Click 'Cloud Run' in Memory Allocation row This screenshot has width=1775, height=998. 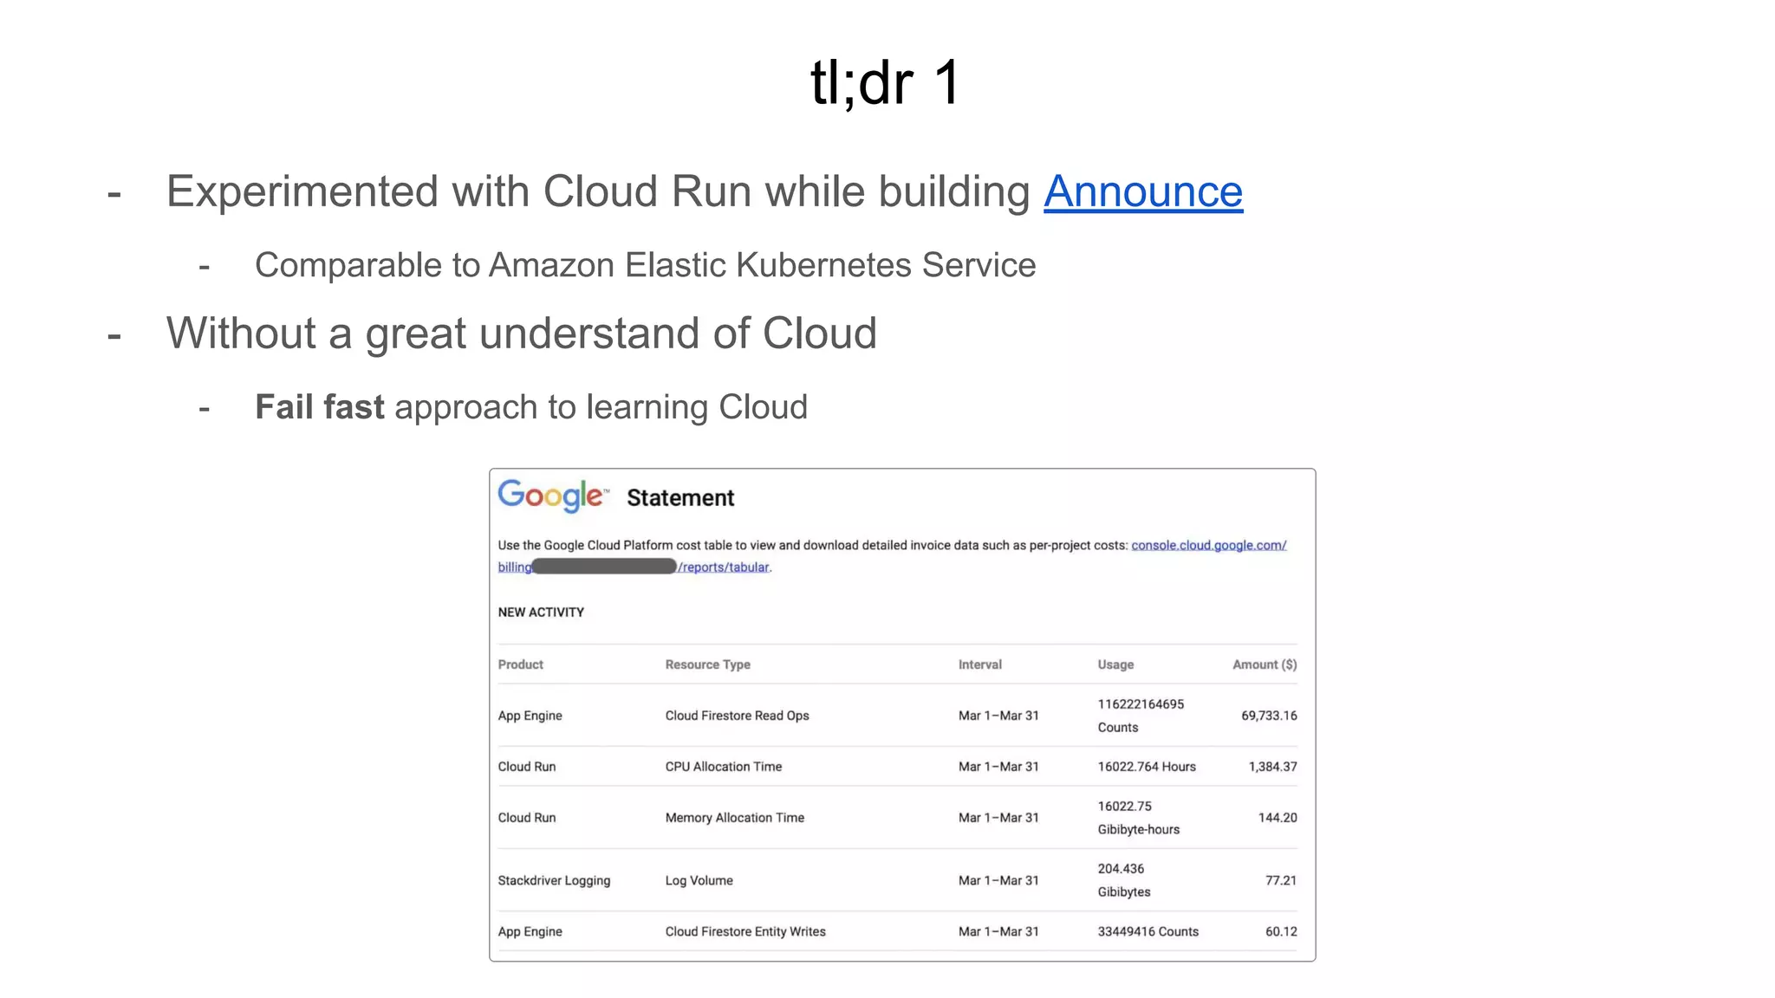pyautogui.click(x=526, y=818)
